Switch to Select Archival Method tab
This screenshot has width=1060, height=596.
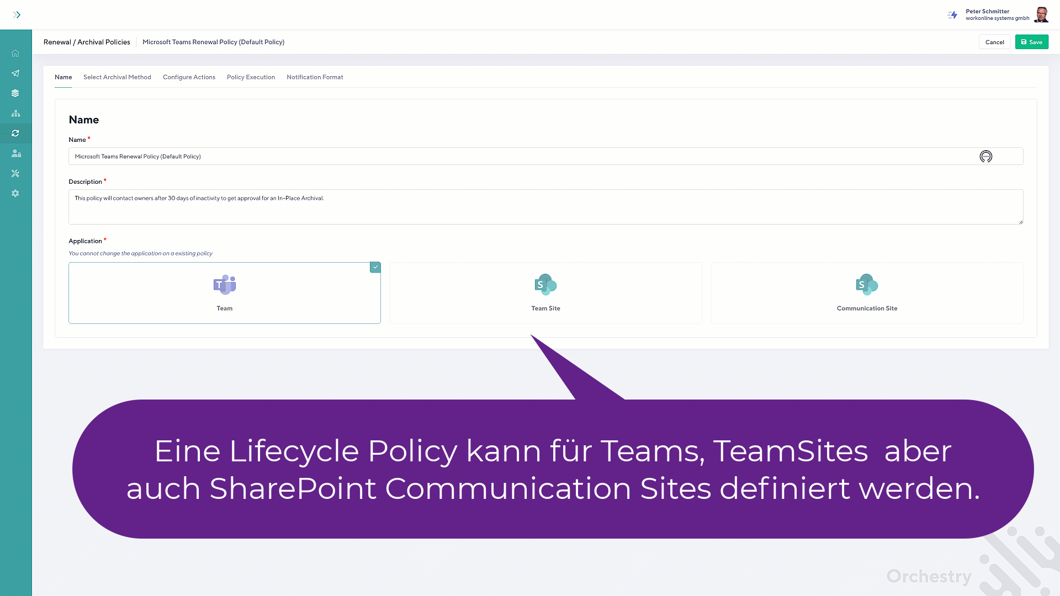click(117, 77)
